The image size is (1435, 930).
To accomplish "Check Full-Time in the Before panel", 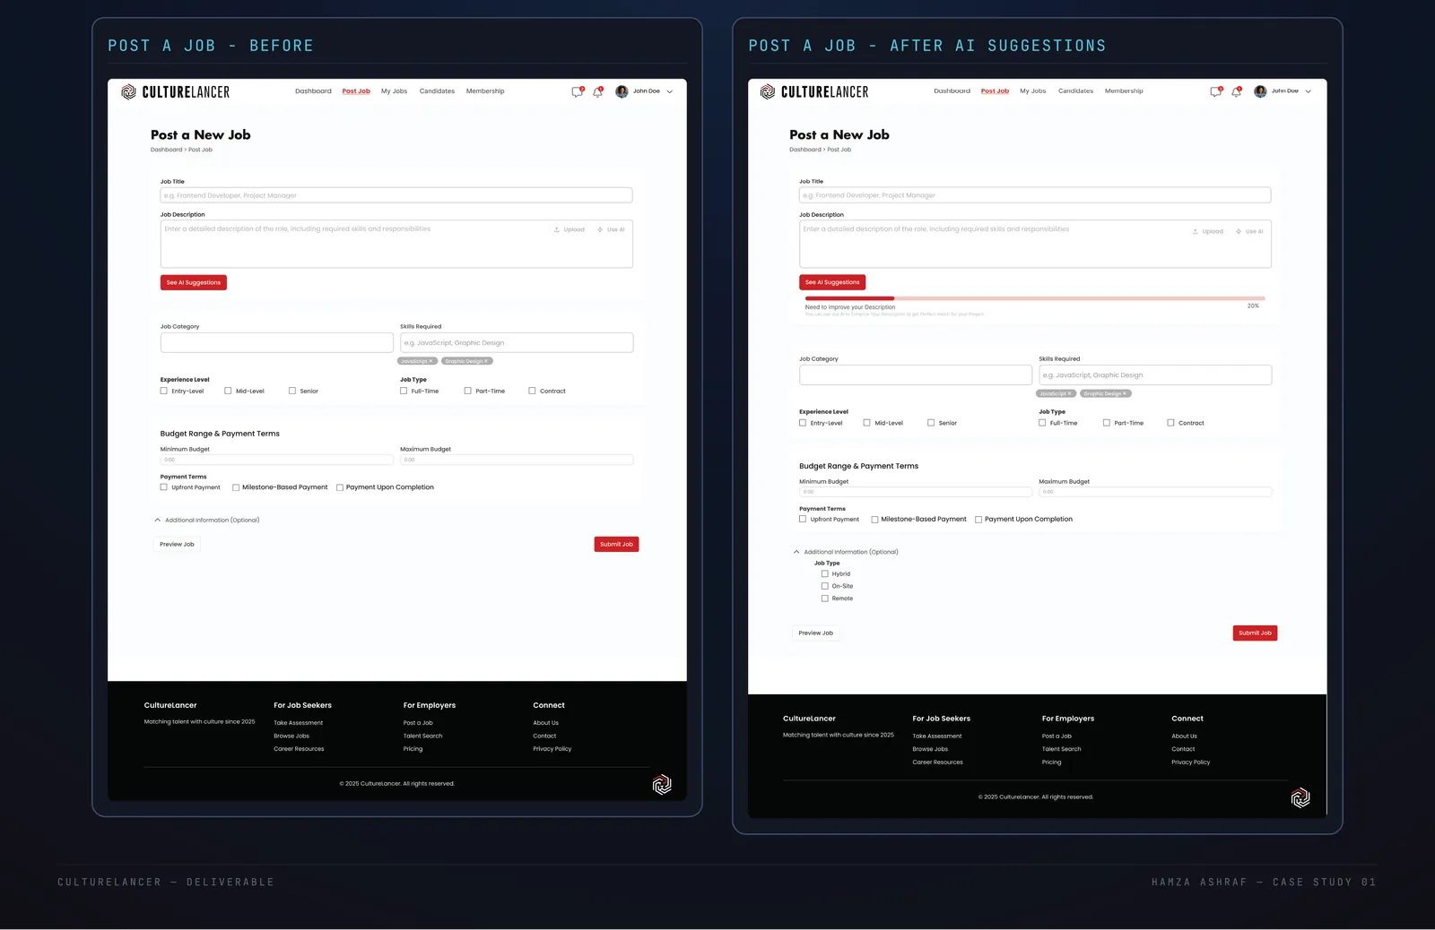I will click(x=404, y=391).
